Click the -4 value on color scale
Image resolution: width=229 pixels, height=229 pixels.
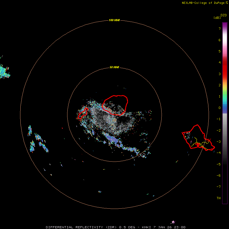click(219, 153)
